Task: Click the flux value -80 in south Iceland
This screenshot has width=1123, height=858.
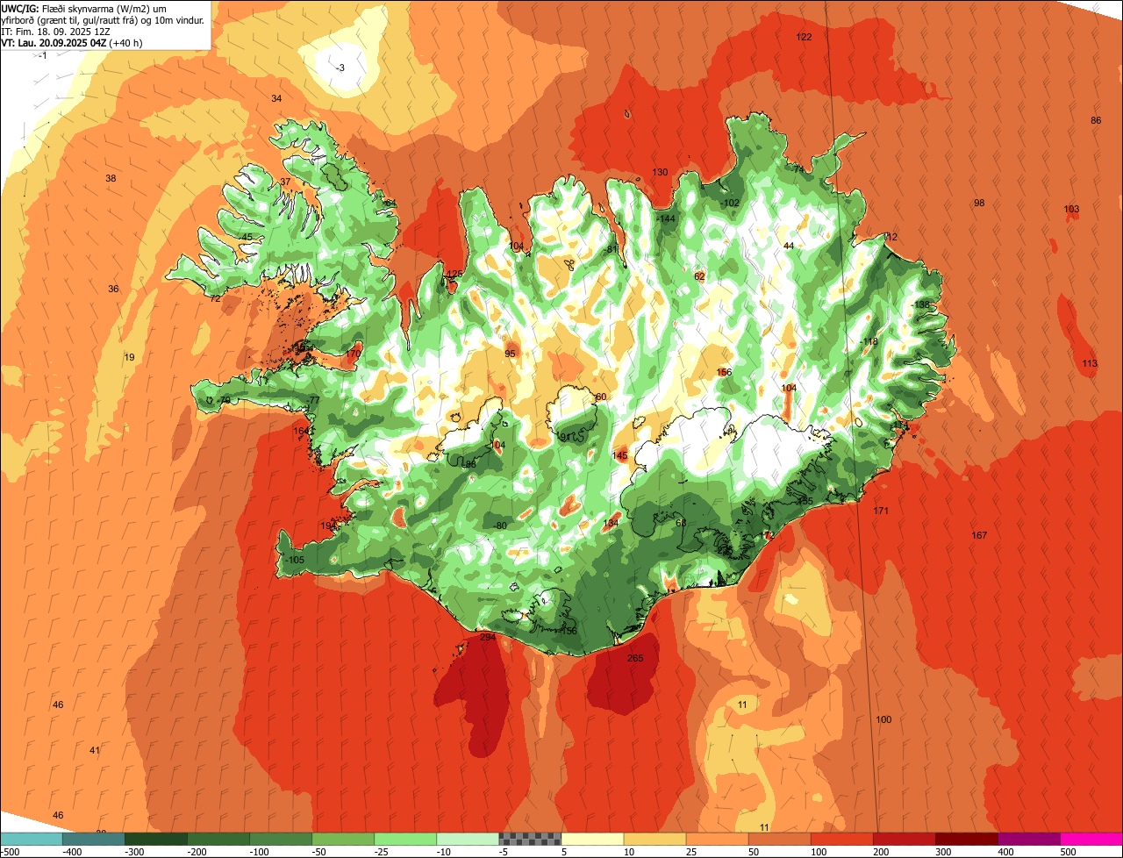Action: click(500, 526)
